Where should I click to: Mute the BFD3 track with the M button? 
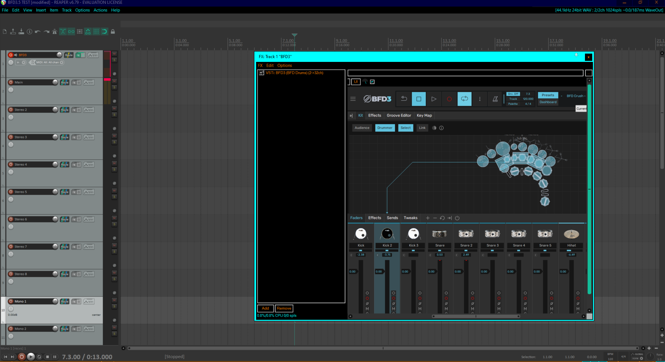pyautogui.click(x=114, y=54)
